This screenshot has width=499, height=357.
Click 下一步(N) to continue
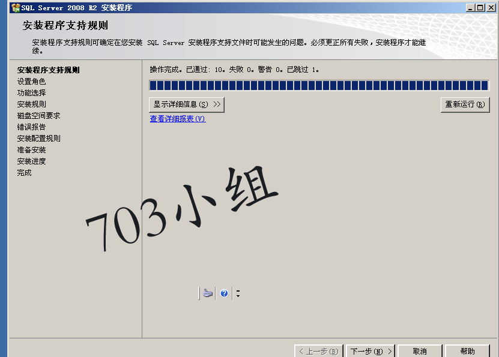(370, 351)
